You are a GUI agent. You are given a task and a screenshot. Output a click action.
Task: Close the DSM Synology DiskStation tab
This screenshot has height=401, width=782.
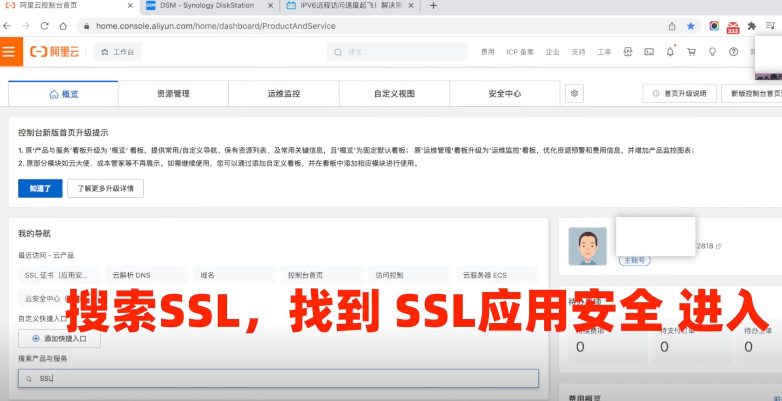pos(270,5)
